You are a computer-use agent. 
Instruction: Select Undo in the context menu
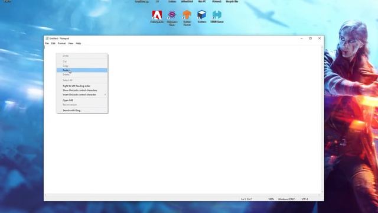tap(82, 56)
